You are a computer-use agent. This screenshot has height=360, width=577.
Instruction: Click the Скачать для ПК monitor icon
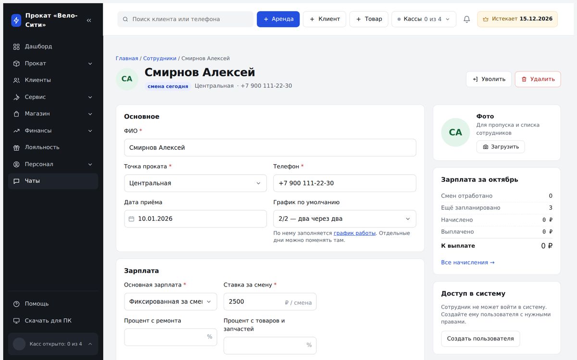[16, 321]
